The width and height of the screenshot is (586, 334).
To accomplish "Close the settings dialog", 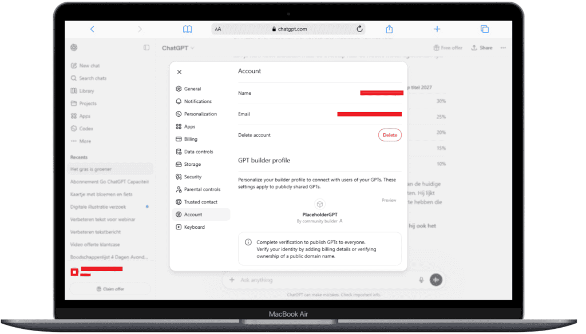I will 179,72.
